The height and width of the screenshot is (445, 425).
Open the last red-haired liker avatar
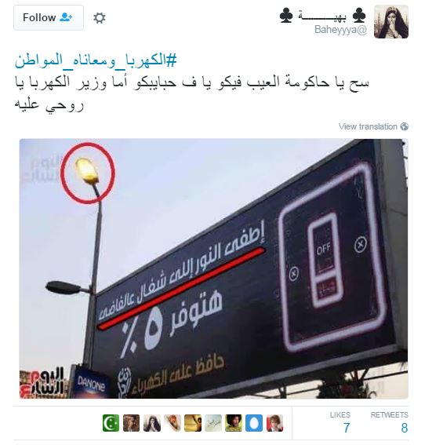point(274,423)
